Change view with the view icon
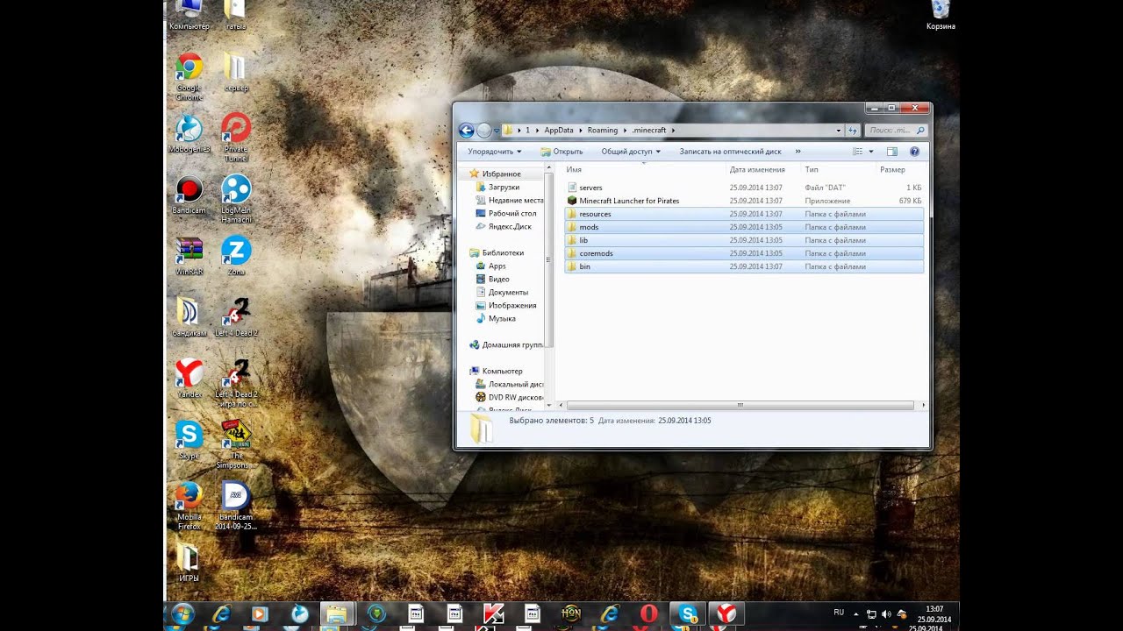Viewport: 1123px width, 631px height. [x=858, y=152]
